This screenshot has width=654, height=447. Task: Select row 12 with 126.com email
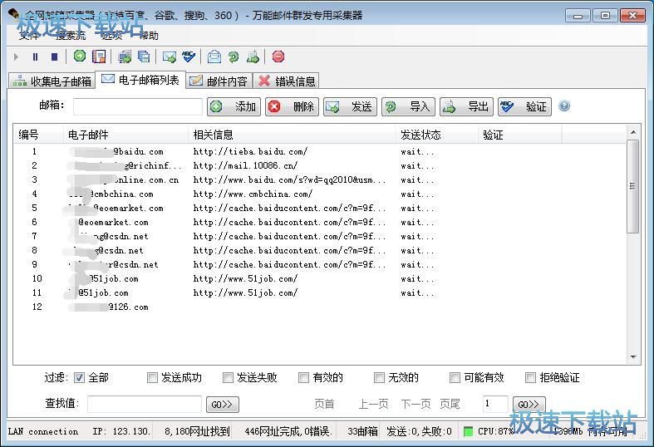point(319,307)
